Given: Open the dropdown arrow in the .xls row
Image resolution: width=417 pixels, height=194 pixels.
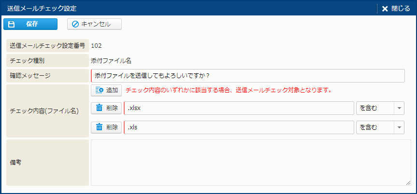Looking at the screenshot, I should (x=399, y=127).
